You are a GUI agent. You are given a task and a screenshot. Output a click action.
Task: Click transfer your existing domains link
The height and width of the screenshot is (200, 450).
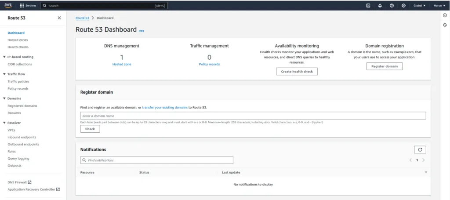pos(165,107)
